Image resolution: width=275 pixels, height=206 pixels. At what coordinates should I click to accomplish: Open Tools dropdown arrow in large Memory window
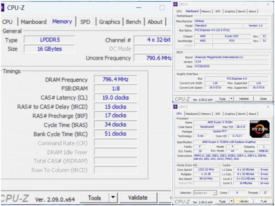pyautogui.click(x=113, y=198)
